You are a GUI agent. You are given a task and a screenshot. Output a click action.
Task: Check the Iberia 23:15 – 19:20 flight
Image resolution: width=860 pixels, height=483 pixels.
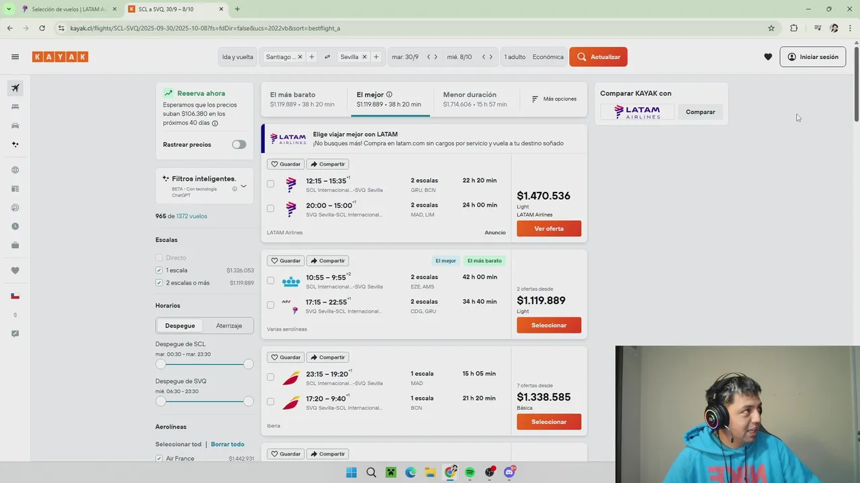(270, 377)
